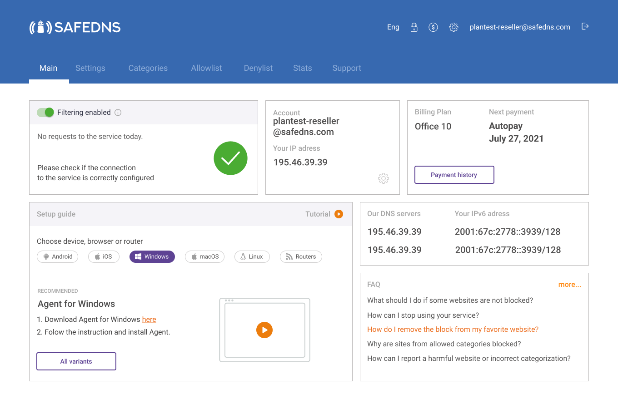Image resolution: width=618 pixels, height=399 pixels.
Task: Play the Tutorial via its orange play icon
Action: [339, 214]
